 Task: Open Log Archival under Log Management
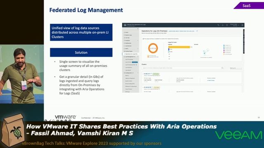(x=128, y=62)
